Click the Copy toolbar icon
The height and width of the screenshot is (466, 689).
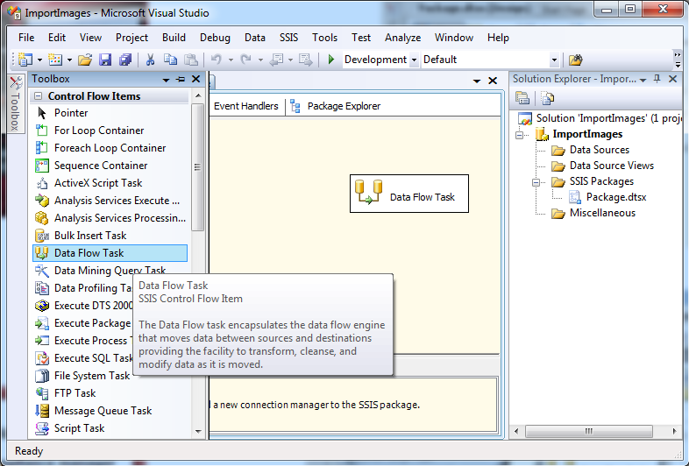click(x=170, y=60)
